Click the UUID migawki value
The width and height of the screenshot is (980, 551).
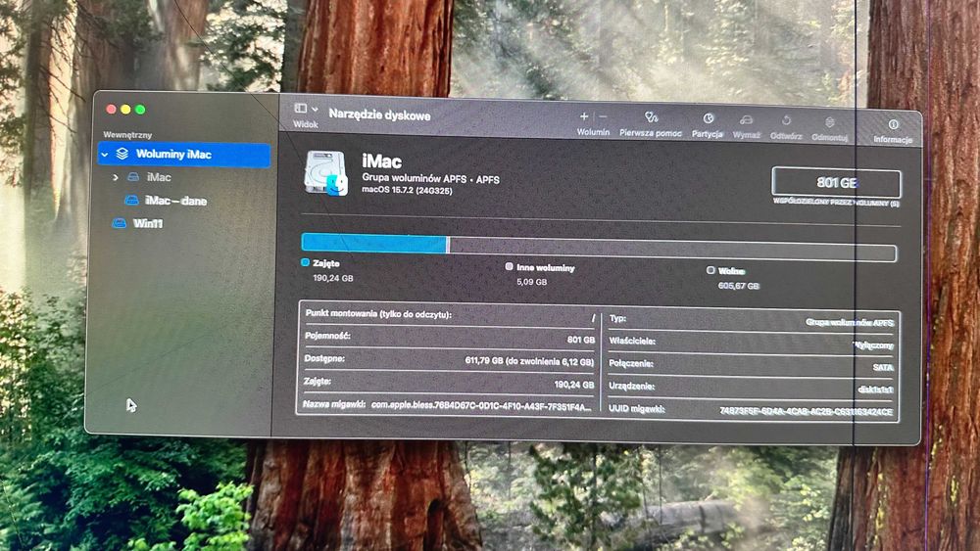[x=807, y=411]
